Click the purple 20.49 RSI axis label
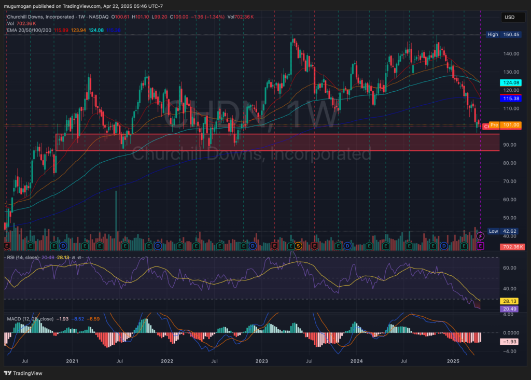 click(x=509, y=309)
